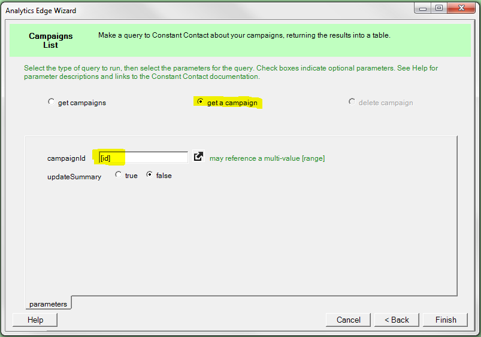Minimize the wizard window
This screenshot has width=481, height=337.
point(423,8)
